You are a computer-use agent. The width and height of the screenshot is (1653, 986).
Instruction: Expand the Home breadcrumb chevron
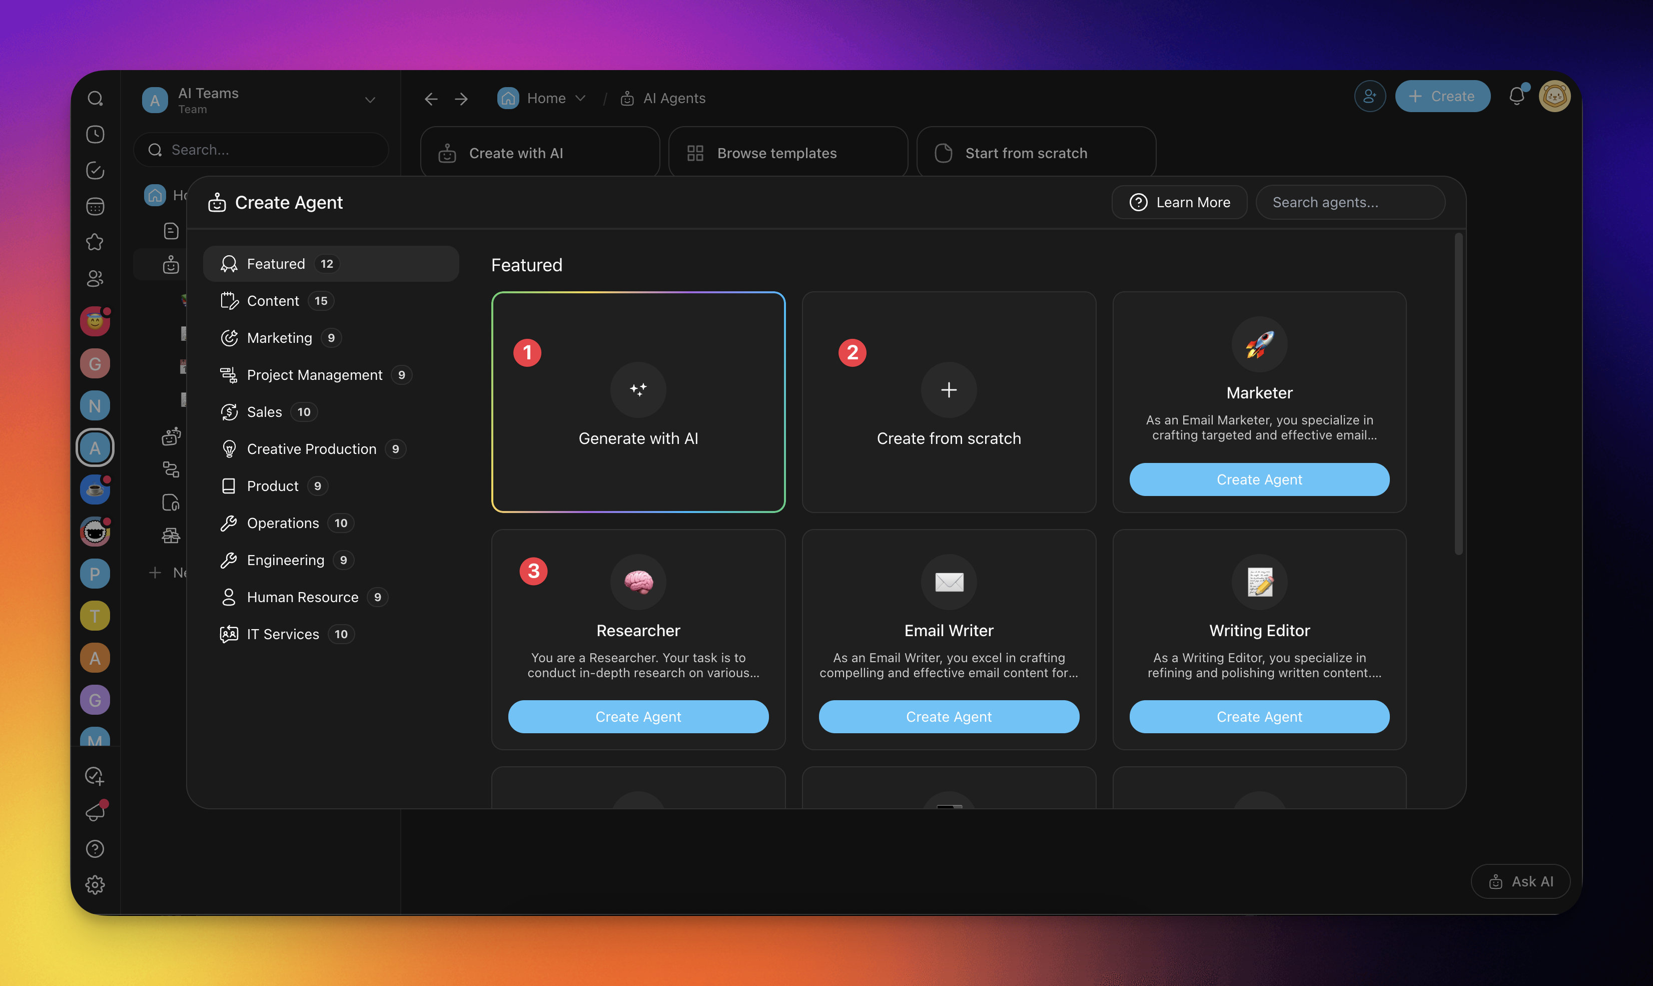580,98
